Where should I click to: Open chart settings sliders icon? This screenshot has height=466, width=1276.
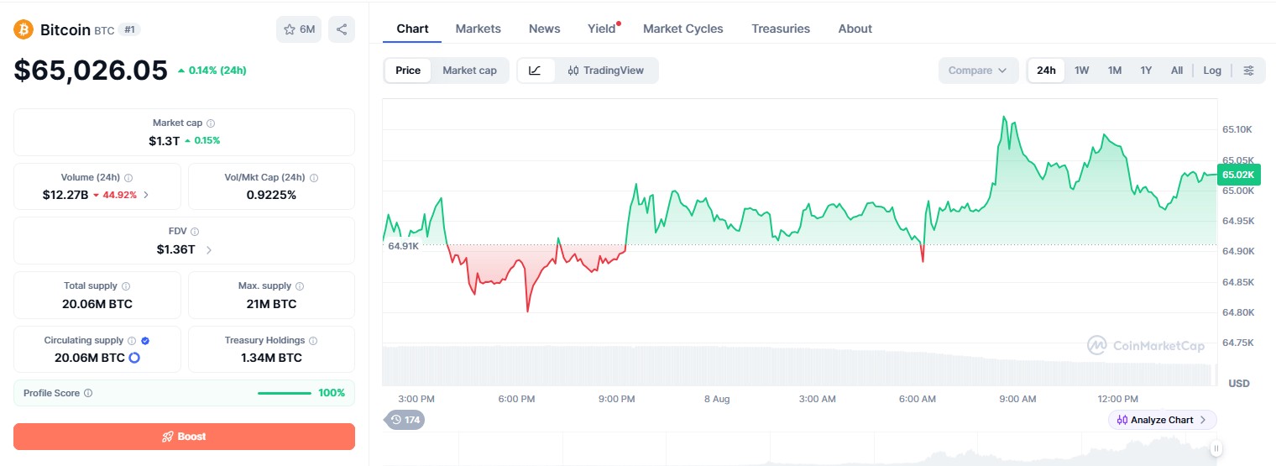(x=1249, y=71)
